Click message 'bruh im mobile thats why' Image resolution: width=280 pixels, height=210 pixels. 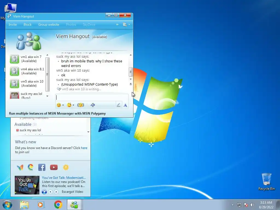click(x=92, y=63)
